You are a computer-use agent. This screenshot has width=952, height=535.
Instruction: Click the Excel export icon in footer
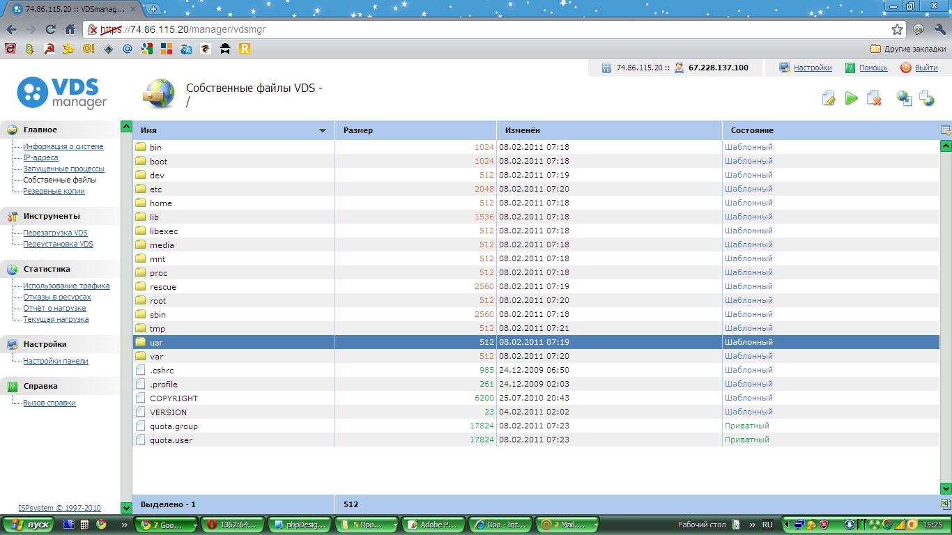[x=946, y=504]
